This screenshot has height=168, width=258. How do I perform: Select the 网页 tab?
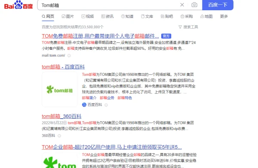(x=48, y=16)
